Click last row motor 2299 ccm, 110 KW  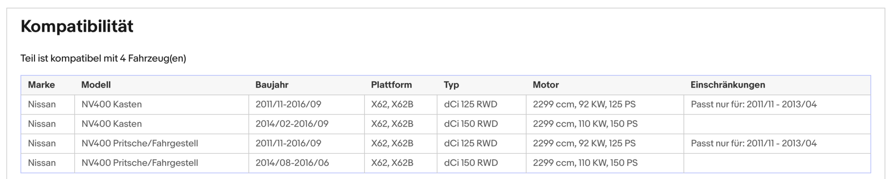coord(585,163)
